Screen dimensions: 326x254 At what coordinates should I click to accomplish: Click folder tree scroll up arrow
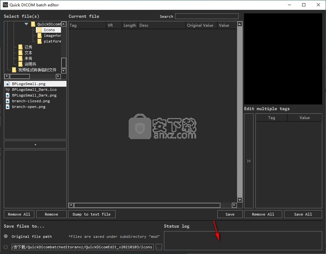64,24
